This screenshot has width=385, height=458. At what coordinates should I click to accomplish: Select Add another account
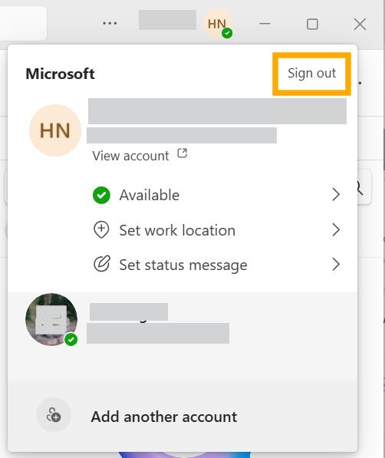click(x=183, y=417)
